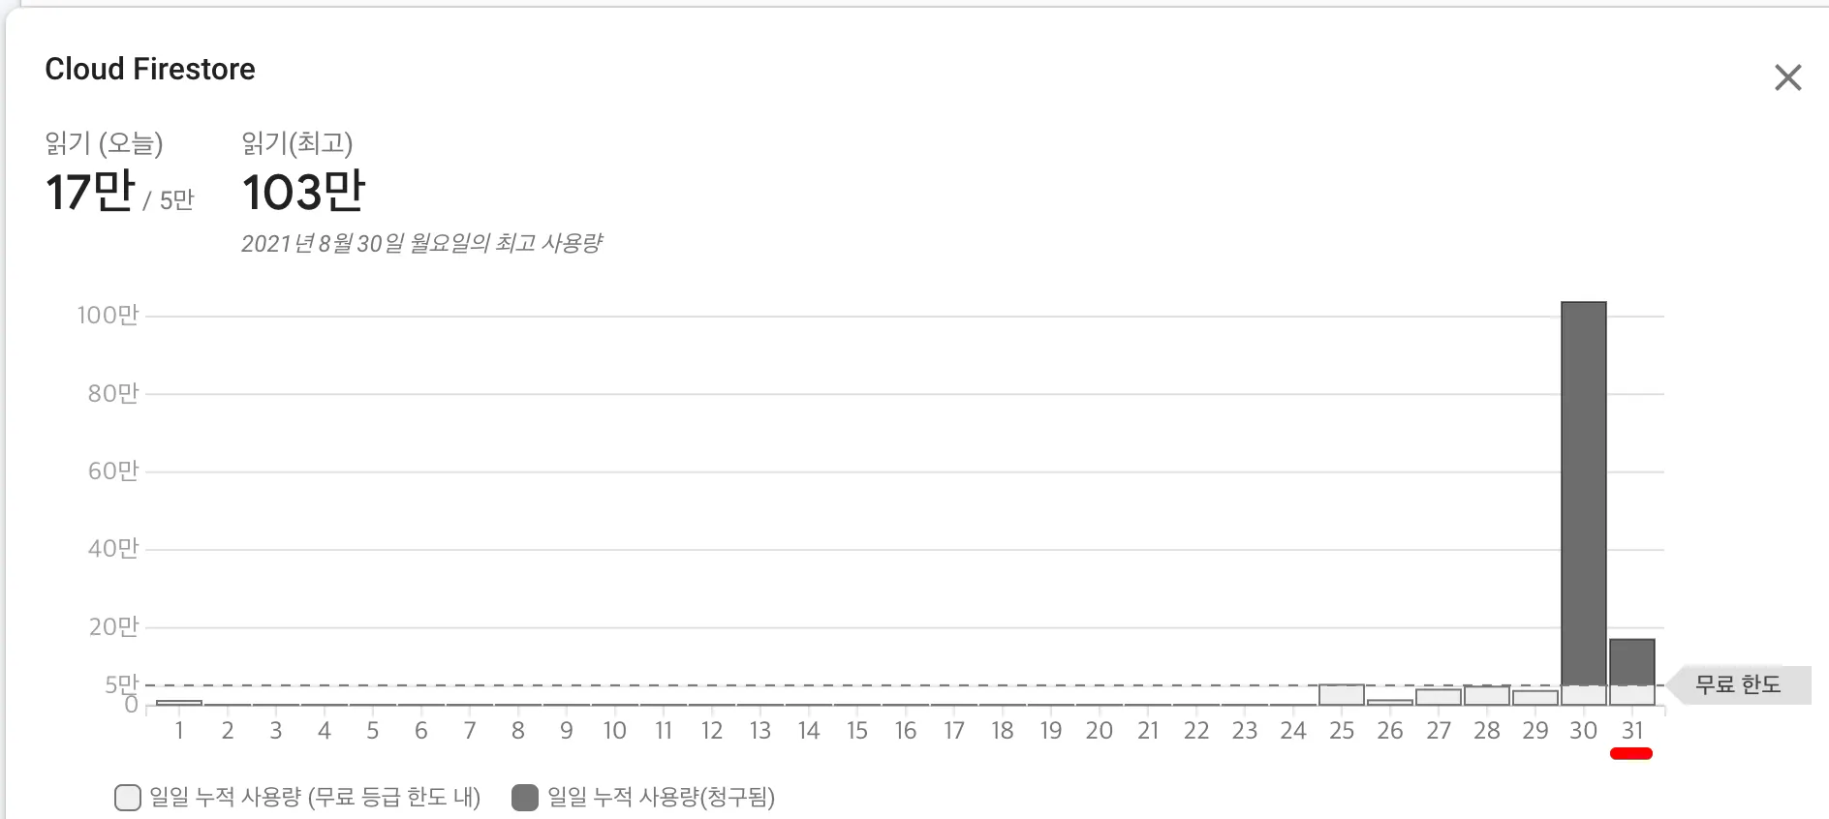Click the 일일 누적 사용량(청구됨) legend text
Viewport: 1829px width, 819px height.
(662, 798)
